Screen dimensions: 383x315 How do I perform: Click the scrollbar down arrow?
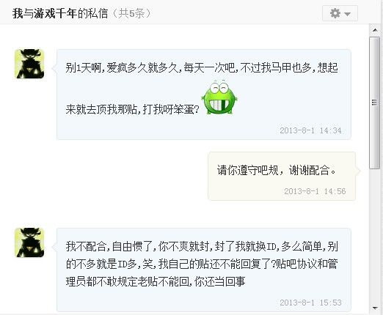coord(375,308)
